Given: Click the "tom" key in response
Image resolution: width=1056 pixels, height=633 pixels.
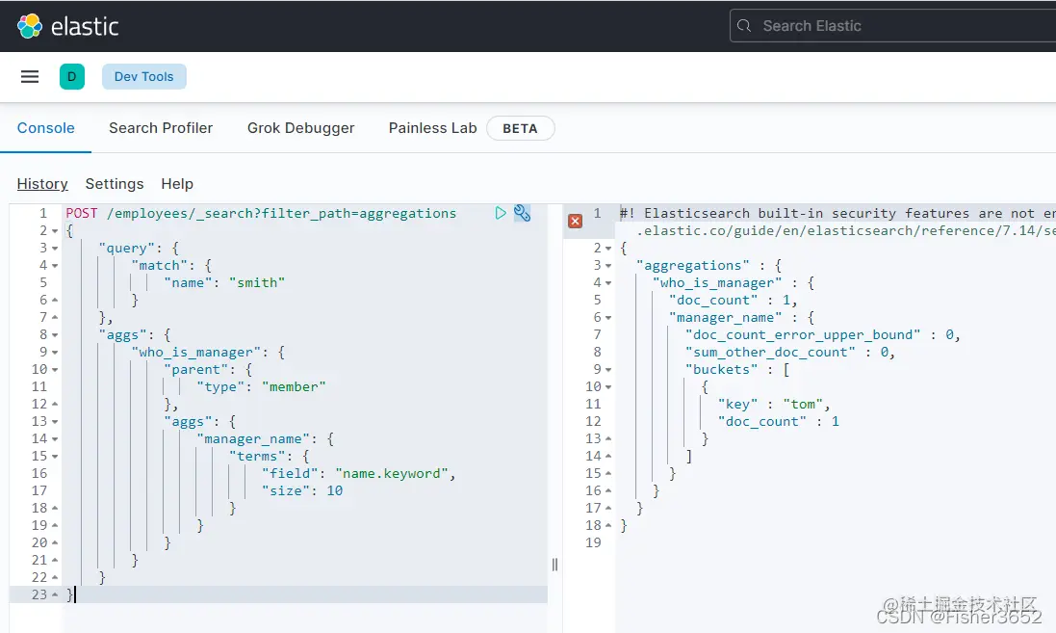Looking at the screenshot, I should pos(804,404).
